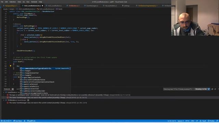Screen dimensions: 219x123
Task: Click the Prettier status item
Action: tap(211, 121)
